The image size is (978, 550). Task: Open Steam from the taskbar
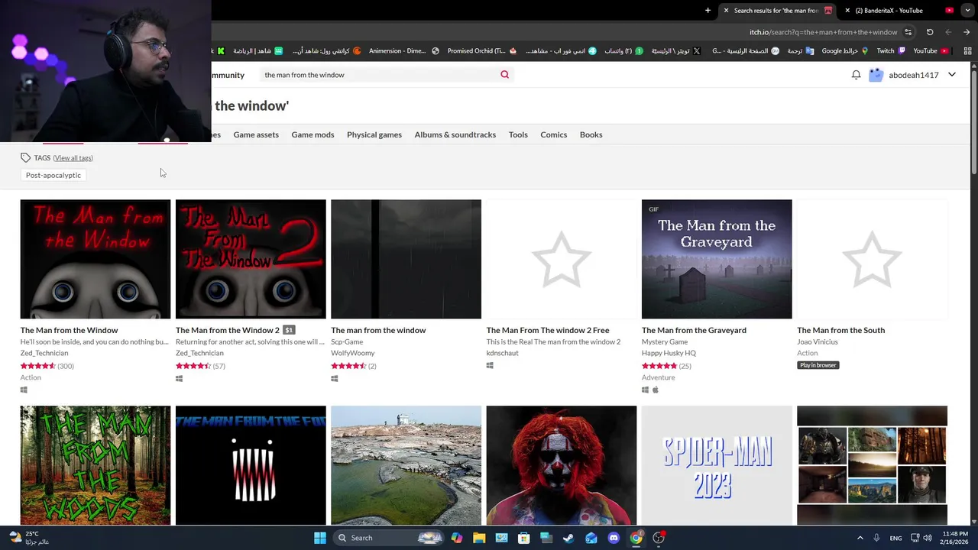(x=568, y=538)
